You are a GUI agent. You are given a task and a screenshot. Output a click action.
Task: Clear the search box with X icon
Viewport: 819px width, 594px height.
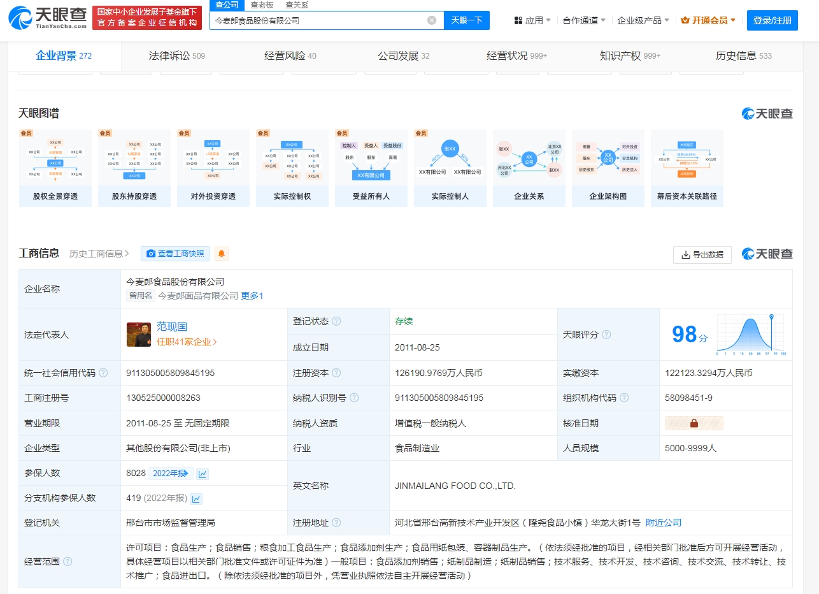(x=432, y=20)
